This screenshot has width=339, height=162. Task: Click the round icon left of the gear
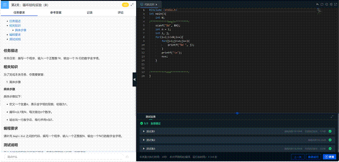click(x=326, y=4)
